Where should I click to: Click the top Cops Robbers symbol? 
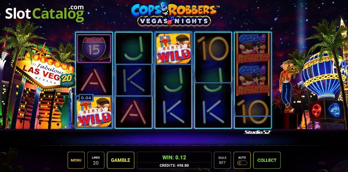[x=253, y=48]
